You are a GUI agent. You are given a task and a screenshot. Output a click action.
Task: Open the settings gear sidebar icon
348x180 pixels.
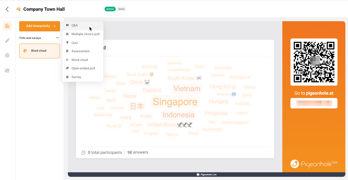point(7,55)
